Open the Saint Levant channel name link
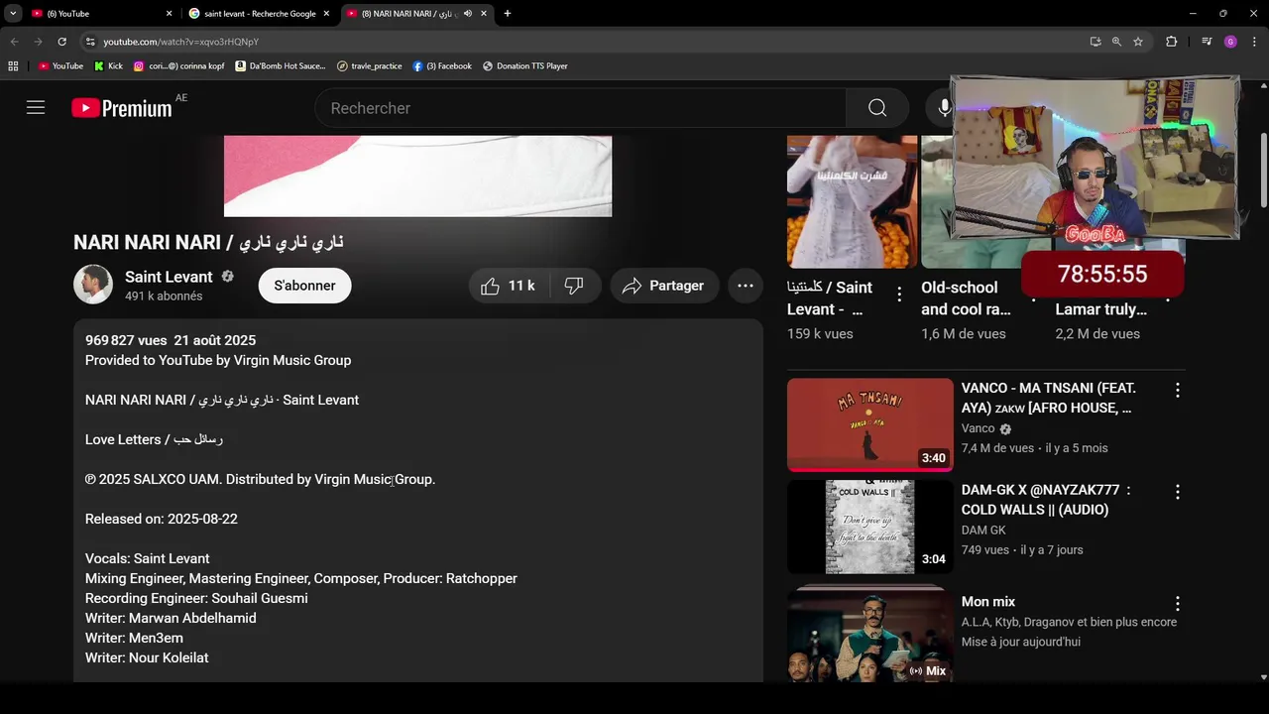The width and height of the screenshot is (1269, 714). [x=169, y=277]
